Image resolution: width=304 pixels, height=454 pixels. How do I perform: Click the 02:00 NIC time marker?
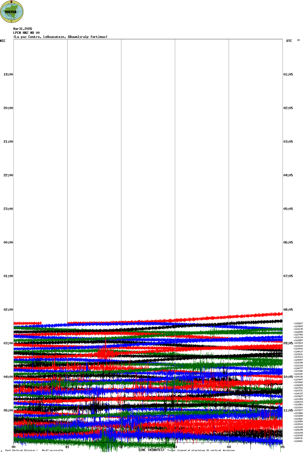click(x=8, y=310)
